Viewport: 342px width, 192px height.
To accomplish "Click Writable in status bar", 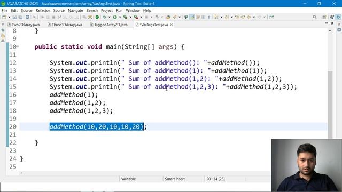I will 128,179.
